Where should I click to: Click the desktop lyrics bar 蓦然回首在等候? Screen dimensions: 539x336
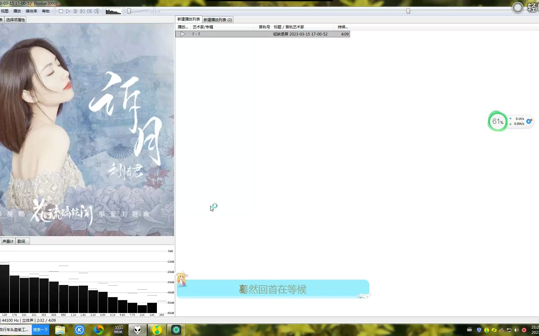(273, 289)
